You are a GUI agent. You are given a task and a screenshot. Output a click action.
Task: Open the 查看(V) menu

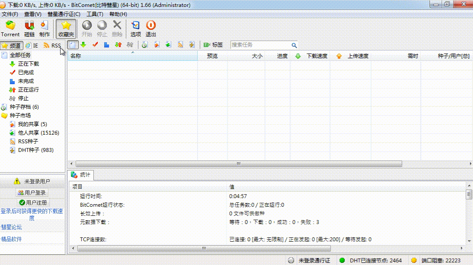pyautogui.click(x=32, y=14)
